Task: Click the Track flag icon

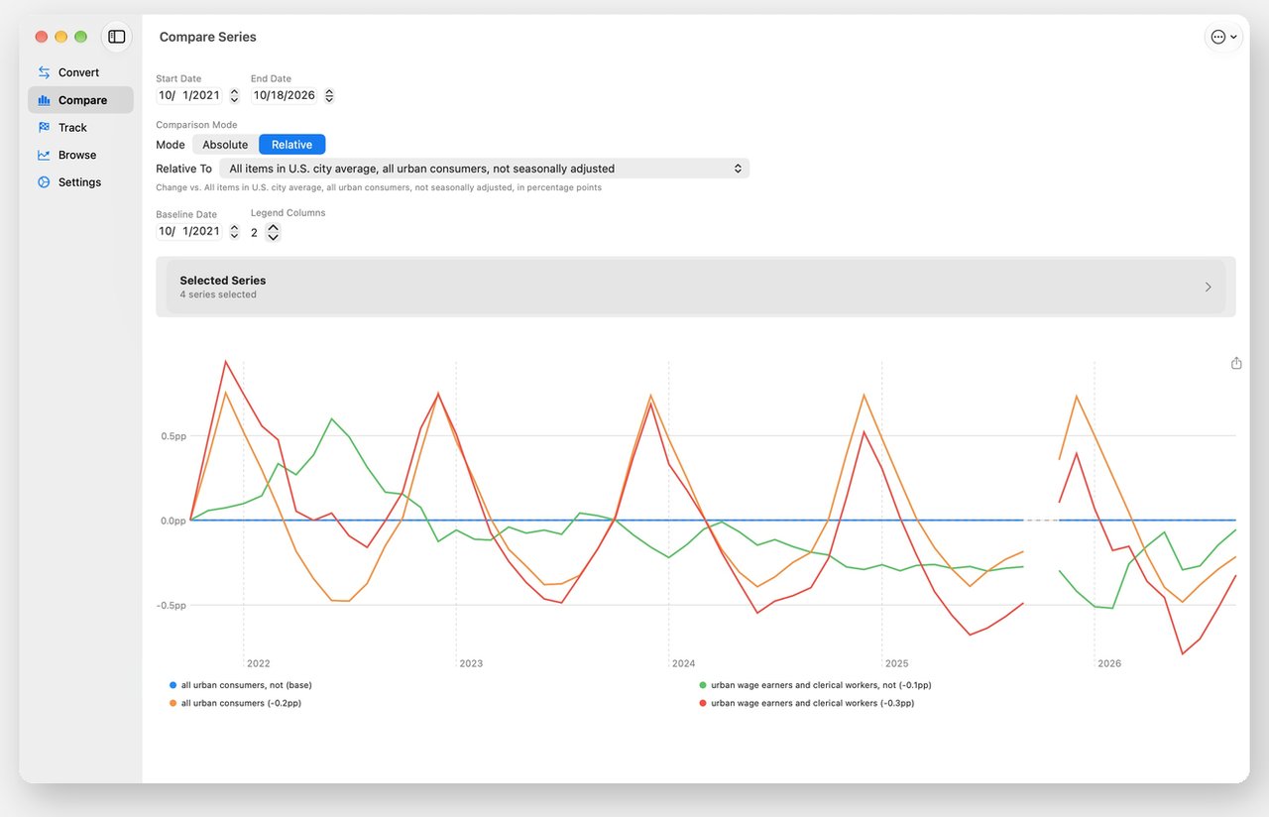Action: [44, 128]
